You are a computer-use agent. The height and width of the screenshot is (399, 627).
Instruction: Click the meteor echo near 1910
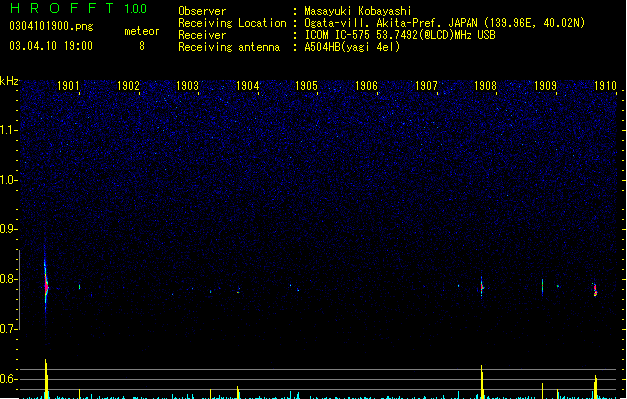pyautogui.click(x=595, y=290)
